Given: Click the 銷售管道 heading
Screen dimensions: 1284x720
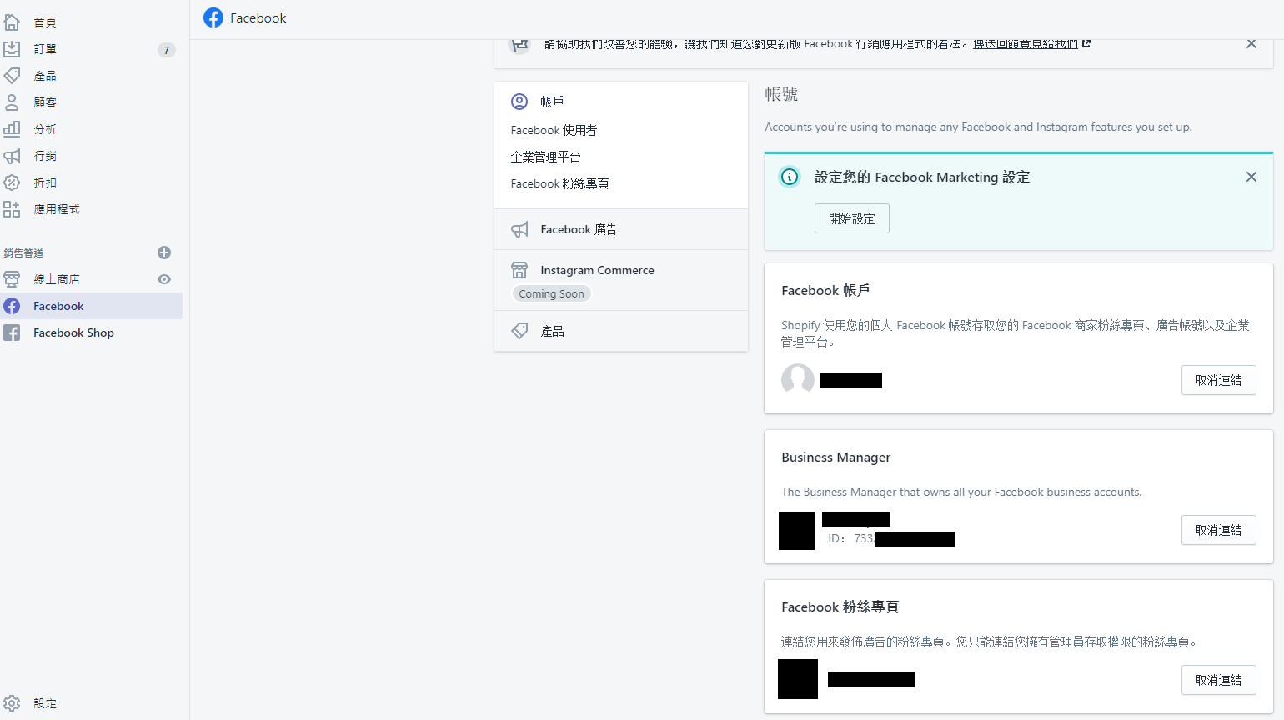Looking at the screenshot, I should coord(23,252).
